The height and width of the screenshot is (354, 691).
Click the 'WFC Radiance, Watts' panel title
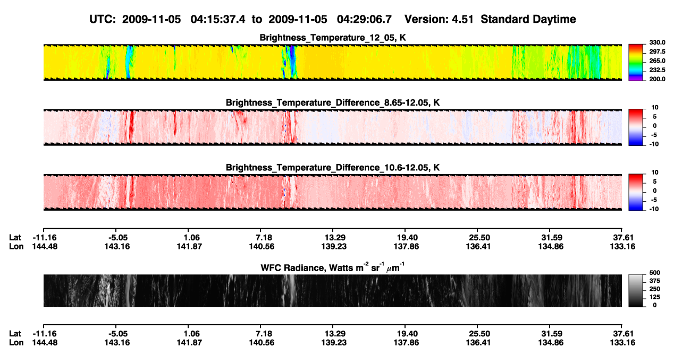[333, 267]
